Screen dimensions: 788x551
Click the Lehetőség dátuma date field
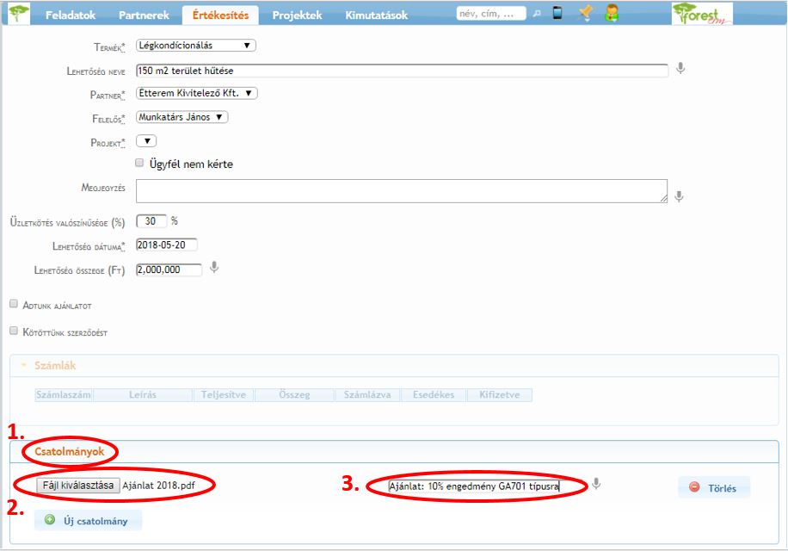[166, 245]
